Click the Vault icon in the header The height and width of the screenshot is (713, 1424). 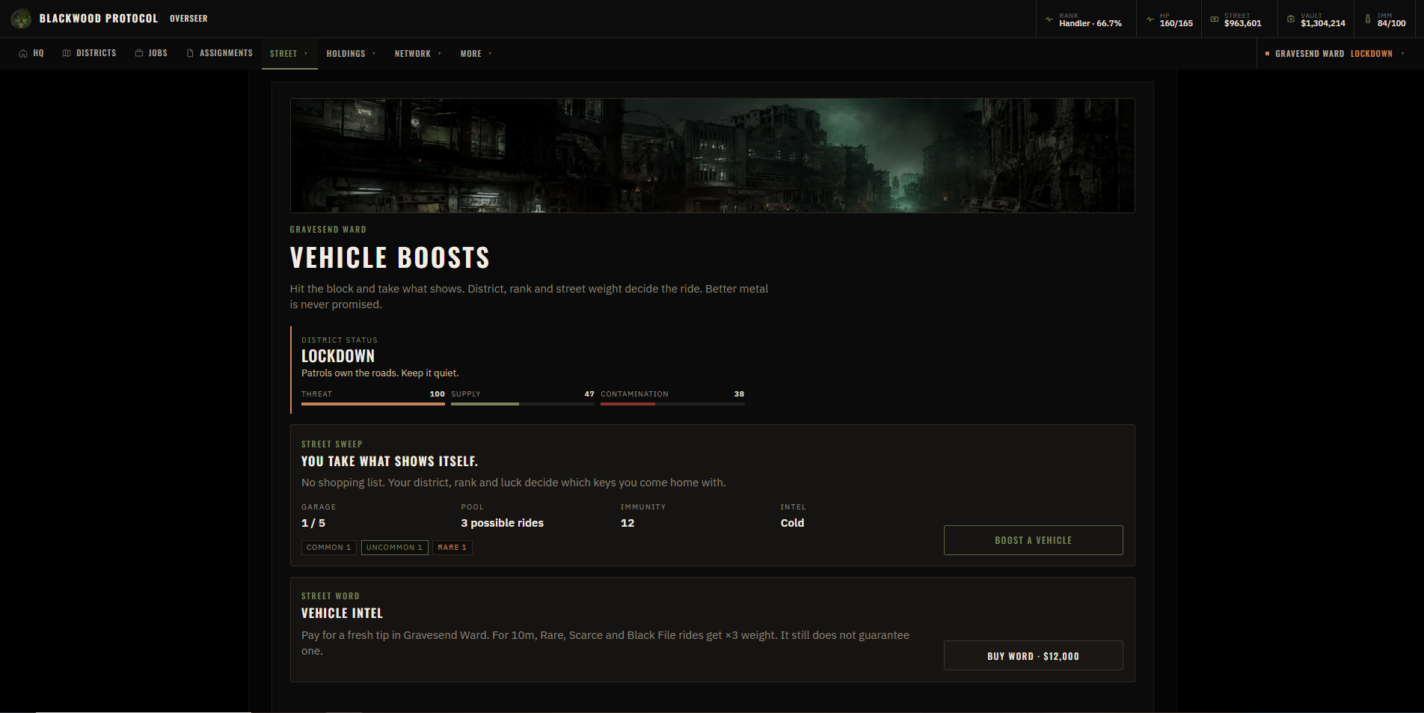pyautogui.click(x=1291, y=19)
